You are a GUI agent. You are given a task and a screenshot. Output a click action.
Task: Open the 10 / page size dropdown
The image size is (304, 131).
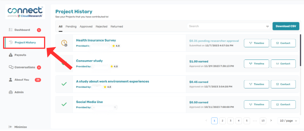click(288, 121)
